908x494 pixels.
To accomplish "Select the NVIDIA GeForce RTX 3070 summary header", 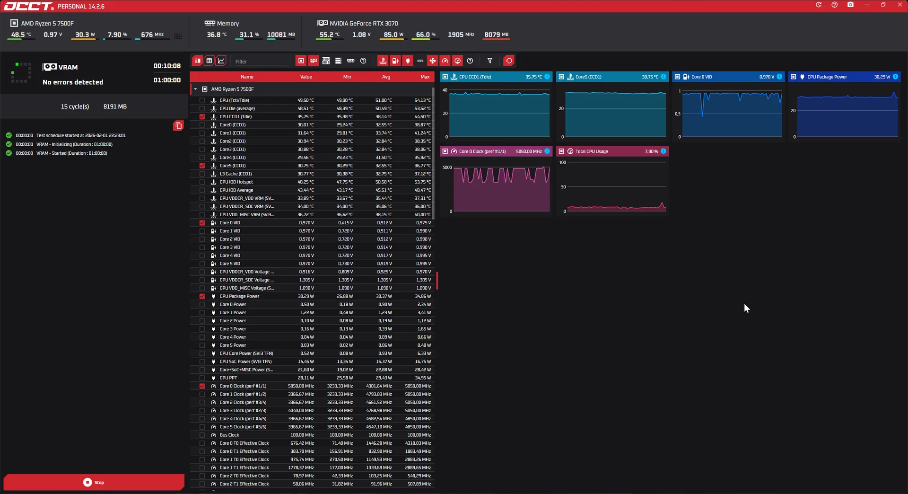I will (x=358, y=23).
